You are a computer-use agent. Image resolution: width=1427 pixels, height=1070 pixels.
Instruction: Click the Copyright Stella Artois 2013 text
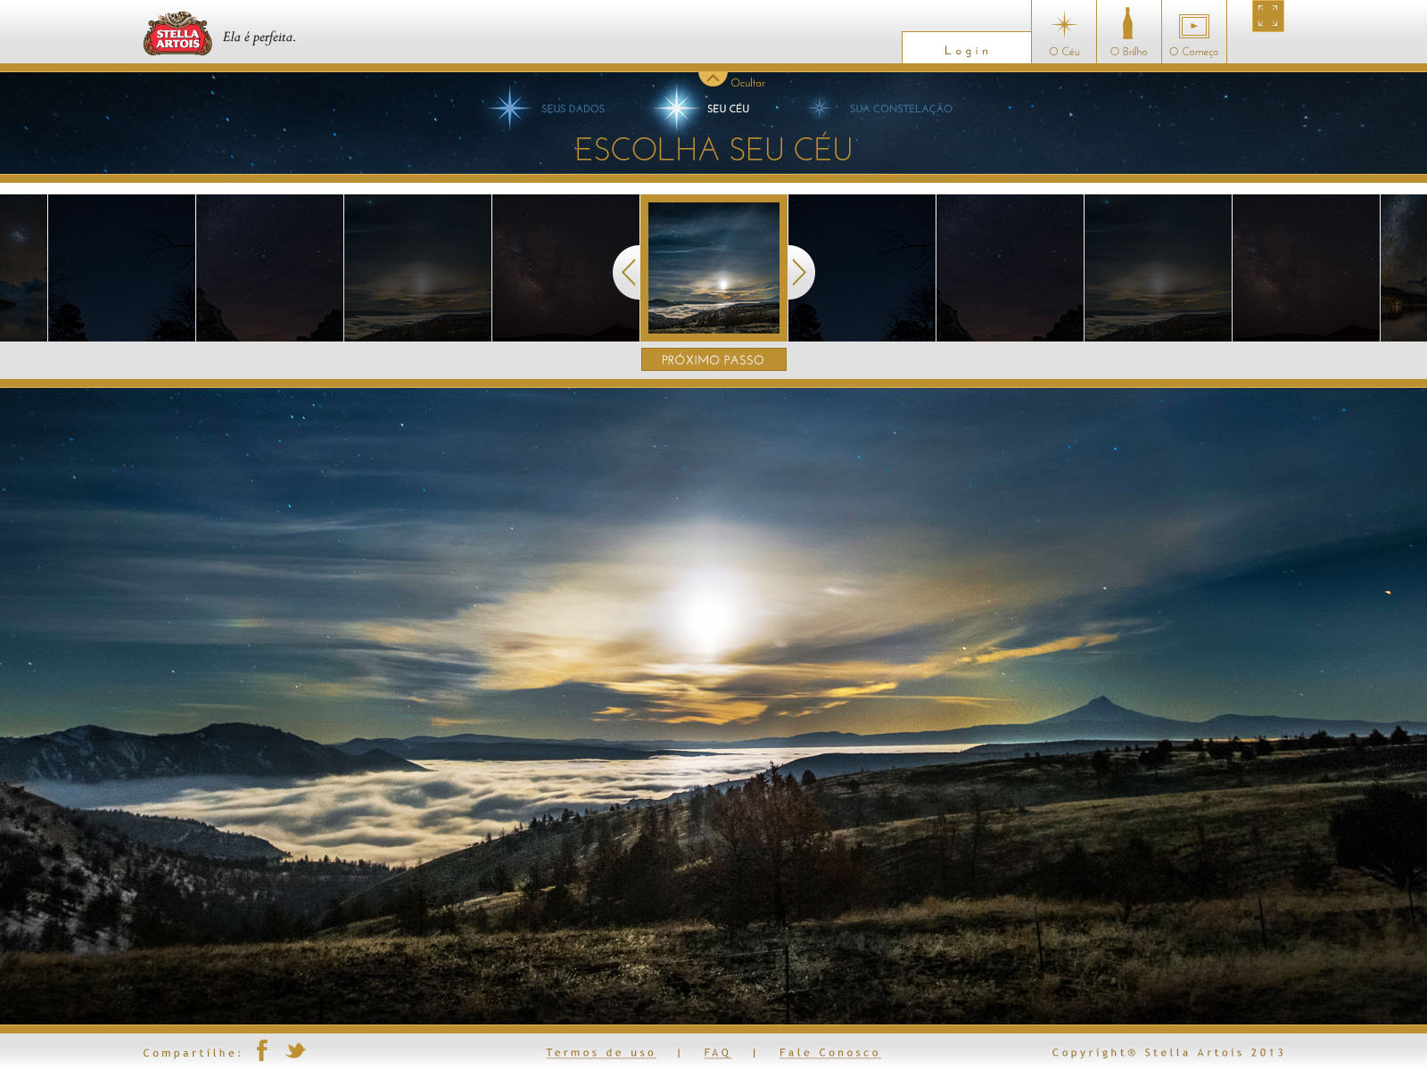[1168, 1052]
